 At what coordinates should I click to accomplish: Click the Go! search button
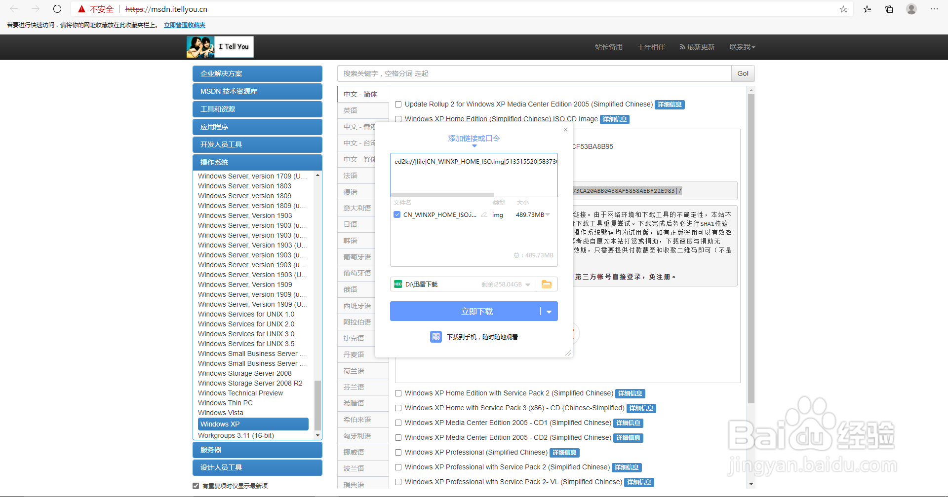[743, 73]
